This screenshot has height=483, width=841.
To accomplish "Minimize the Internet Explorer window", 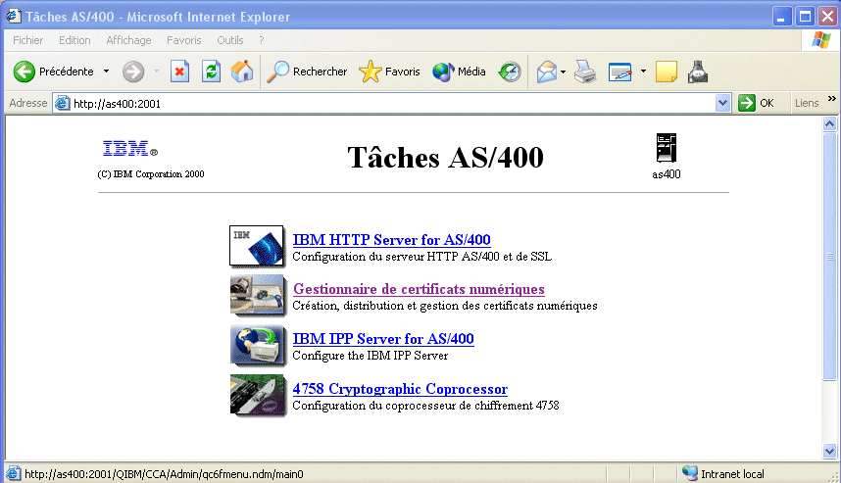I will (782, 17).
